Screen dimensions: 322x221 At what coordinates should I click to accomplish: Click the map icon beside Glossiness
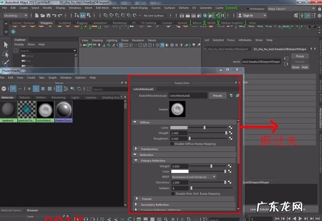(x=230, y=182)
